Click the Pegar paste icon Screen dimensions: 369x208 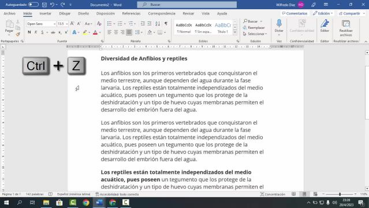[9, 24]
